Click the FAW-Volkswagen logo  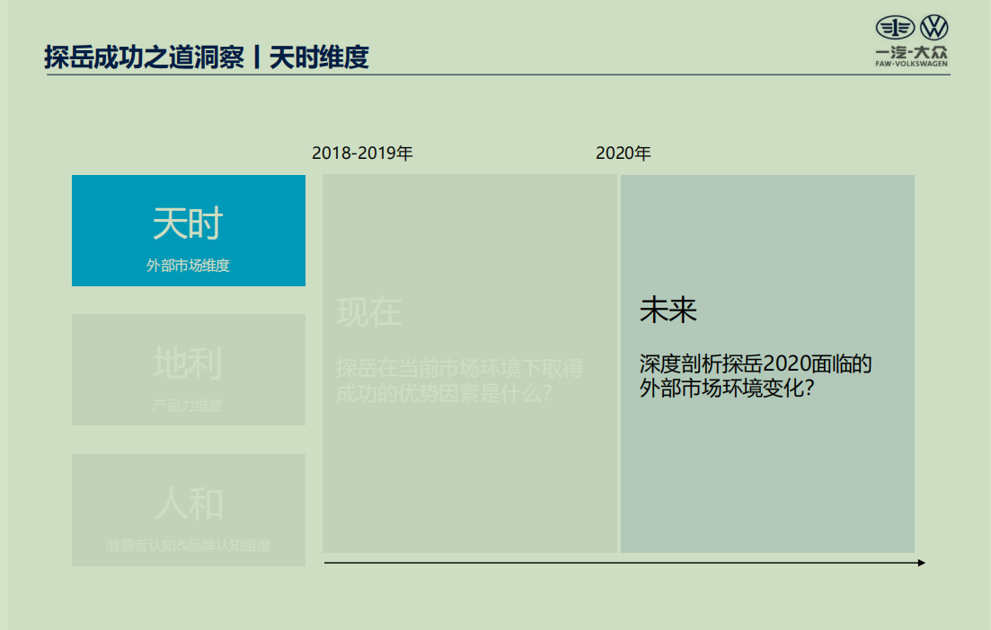pyautogui.click(x=911, y=40)
